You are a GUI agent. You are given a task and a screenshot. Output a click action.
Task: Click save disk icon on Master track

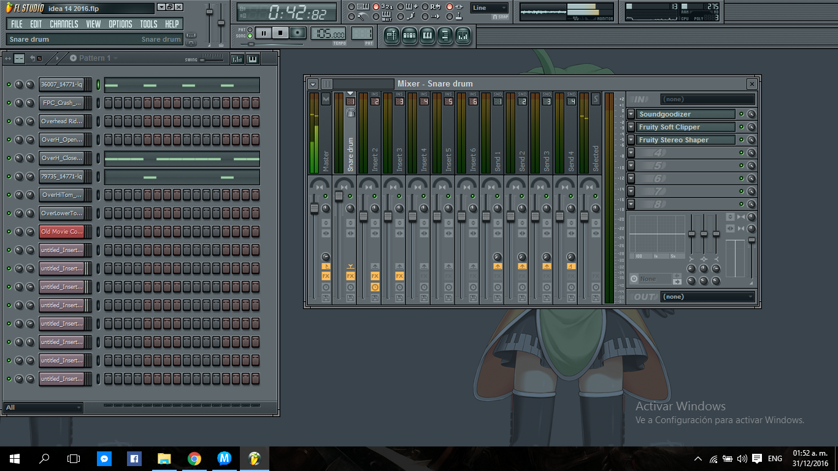coord(326,298)
